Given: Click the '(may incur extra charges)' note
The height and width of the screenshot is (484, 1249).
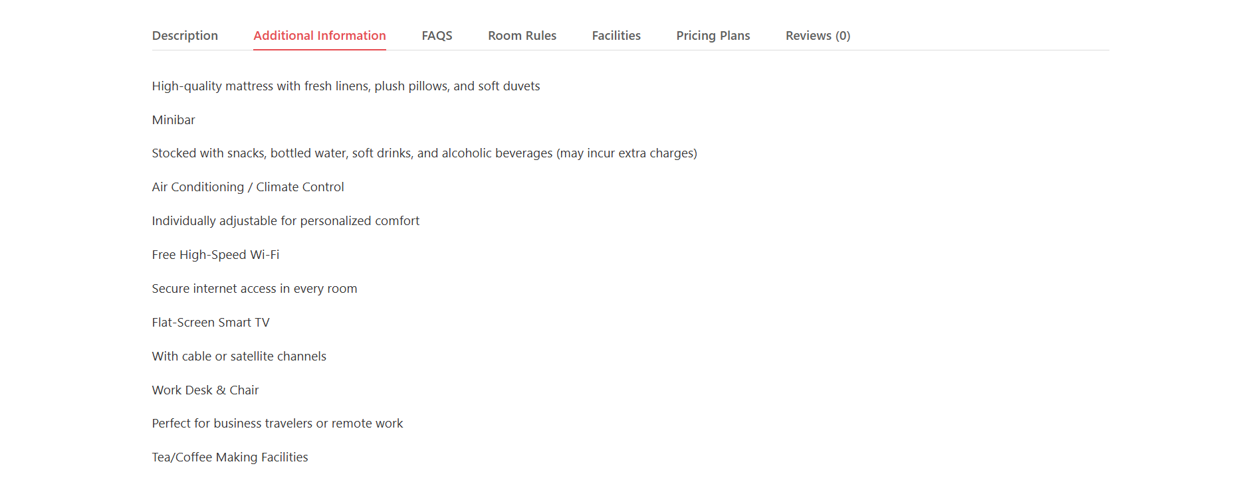Looking at the screenshot, I should click(x=627, y=153).
